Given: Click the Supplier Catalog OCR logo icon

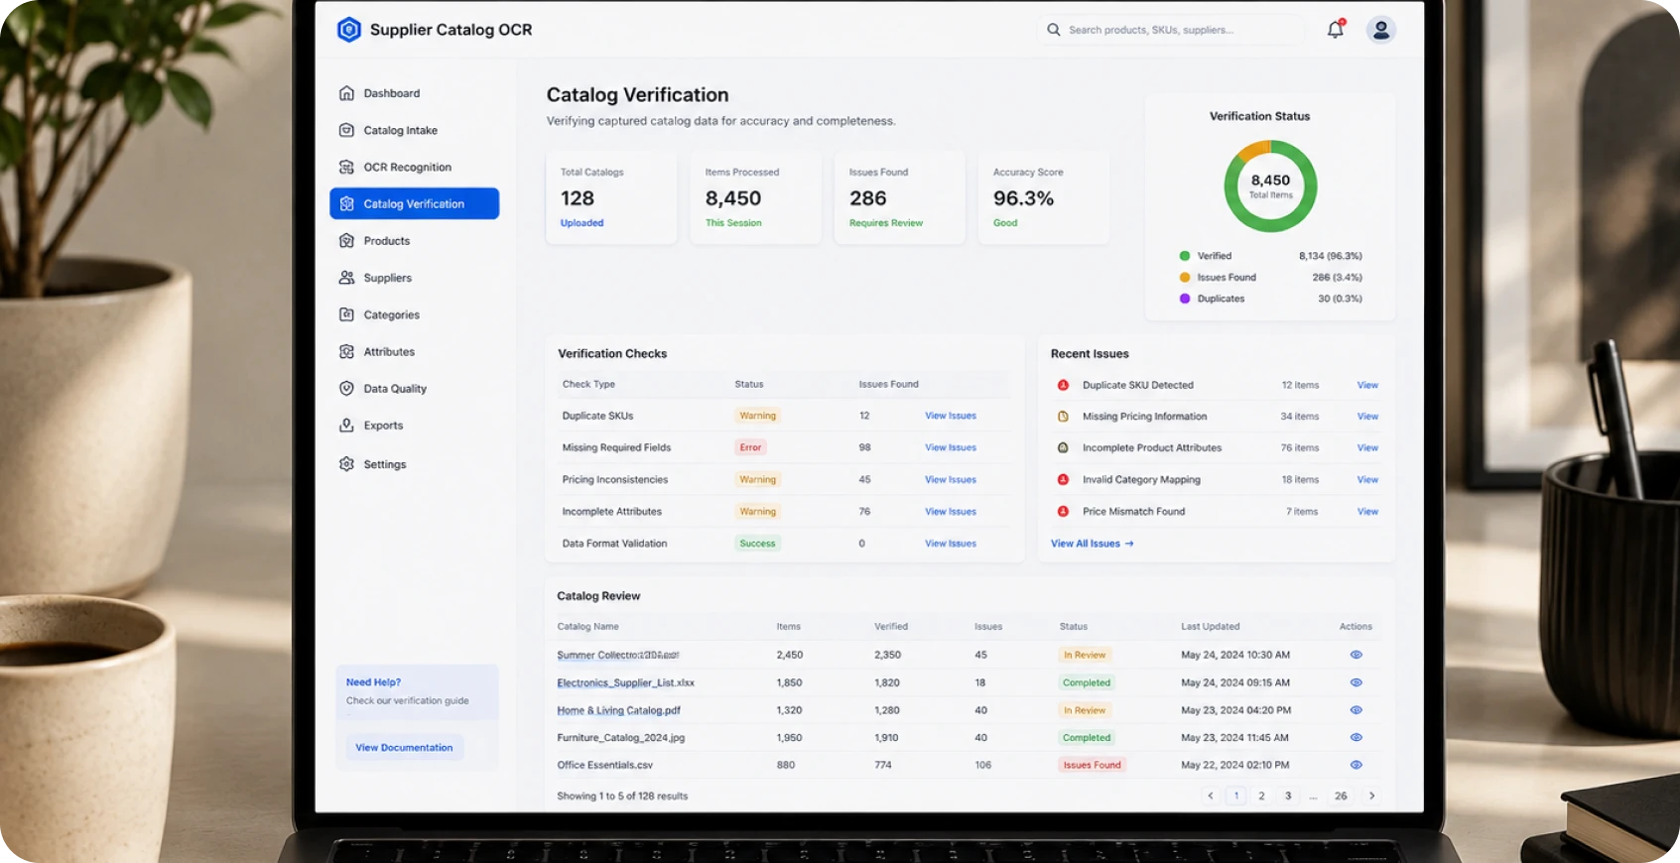Looking at the screenshot, I should (x=348, y=30).
